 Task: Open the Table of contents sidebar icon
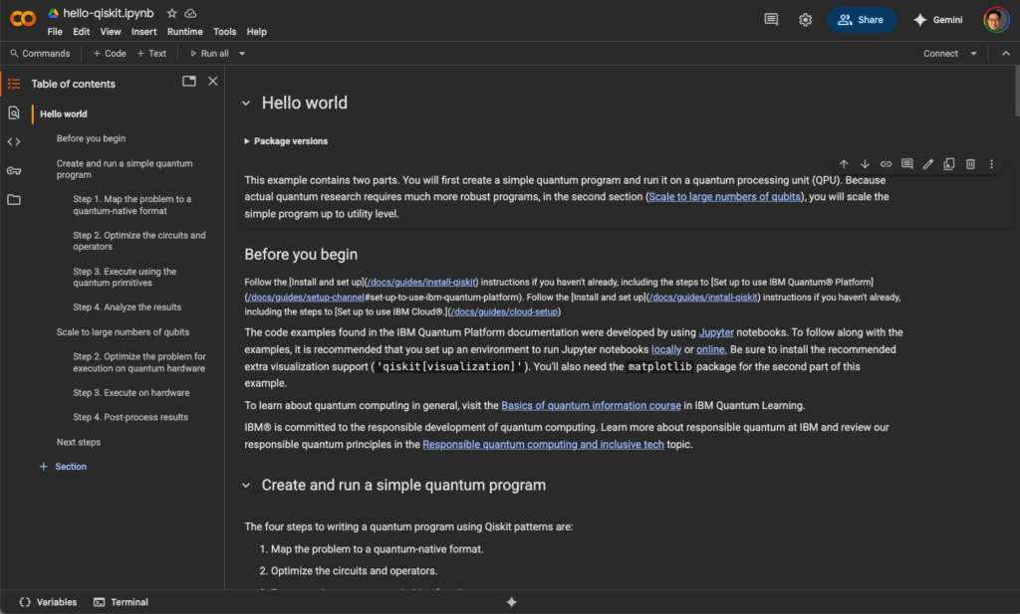tap(14, 84)
